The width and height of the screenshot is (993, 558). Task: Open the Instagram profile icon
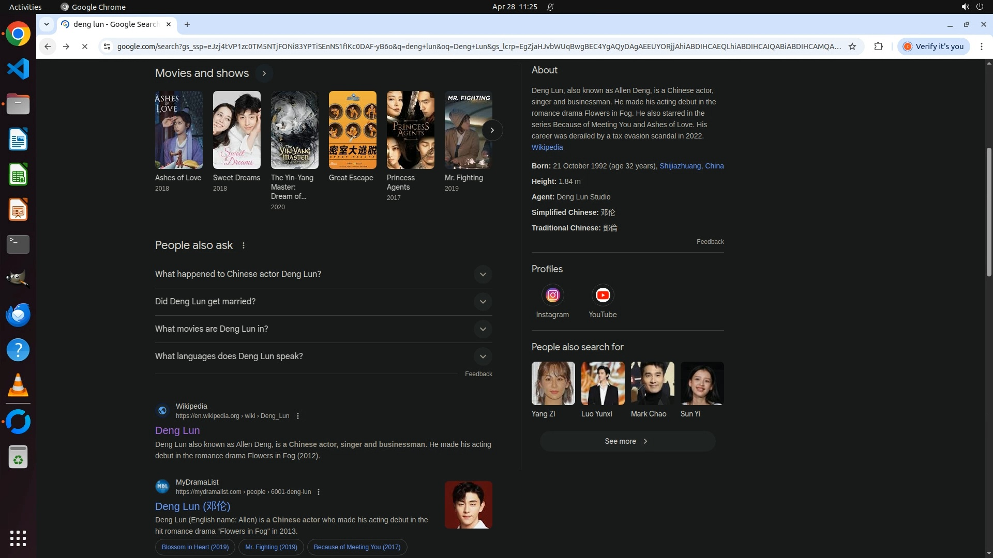(552, 295)
